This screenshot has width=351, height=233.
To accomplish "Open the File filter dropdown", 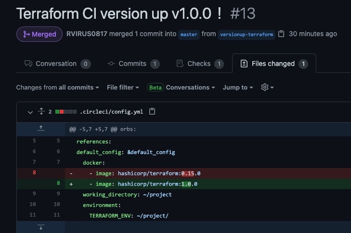I will click(123, 87).
